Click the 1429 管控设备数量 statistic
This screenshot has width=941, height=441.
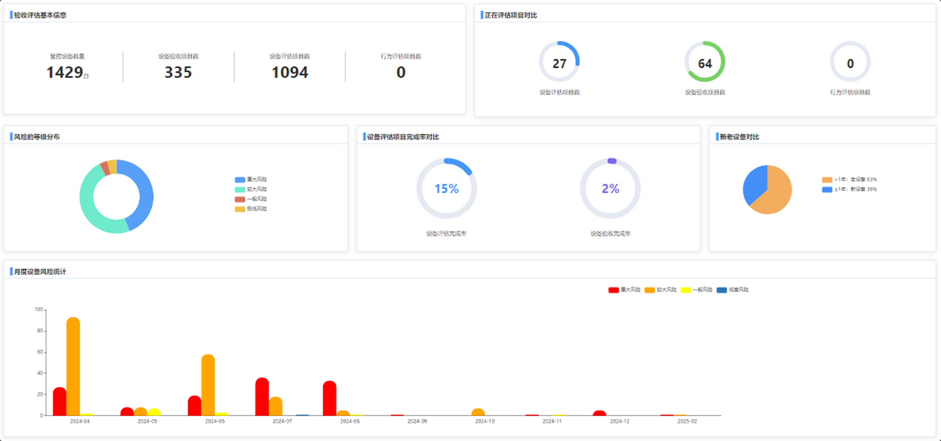point(65,72)
